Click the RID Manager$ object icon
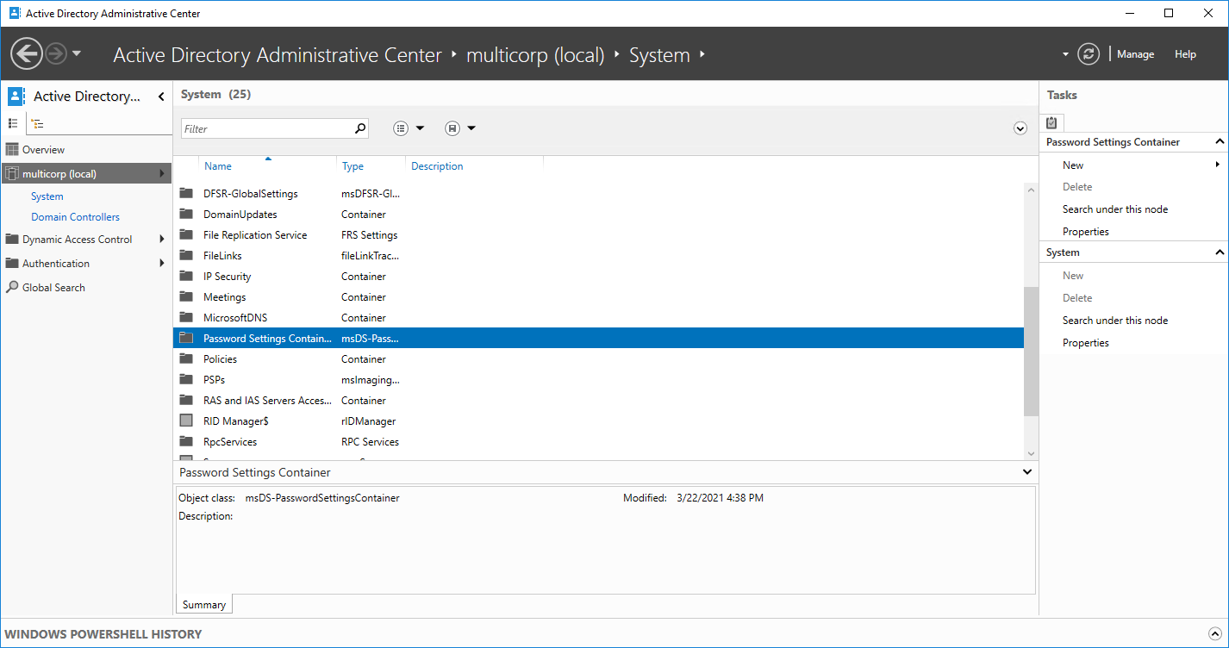This screenshot has width=1229, height=648. click(186, 421)
